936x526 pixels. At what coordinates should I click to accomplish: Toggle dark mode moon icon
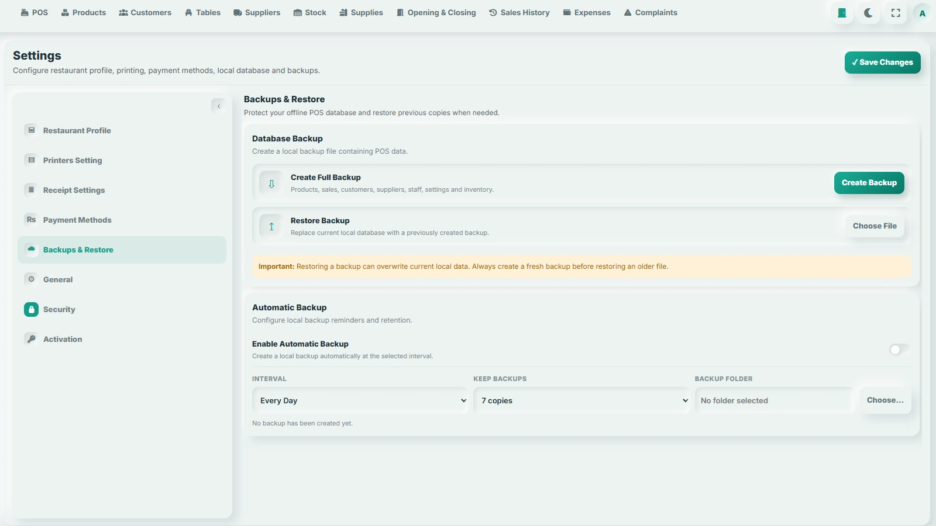click(x=869, y=13)
